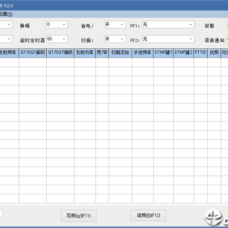The height and width of the screenshot is (228, 228).
Task: Select the 步进频率 column header
Action: [143, 53]
